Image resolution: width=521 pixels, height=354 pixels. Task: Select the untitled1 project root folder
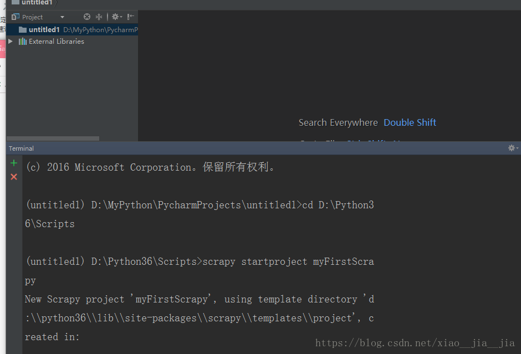click(x=71, y=29)
